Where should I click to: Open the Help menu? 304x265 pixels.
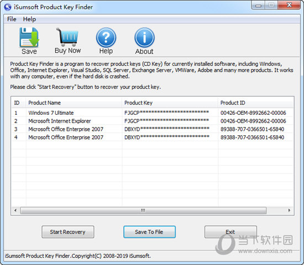29,19
